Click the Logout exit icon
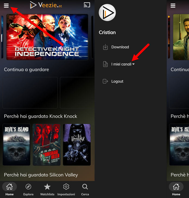189x198 pixels. click(x=105, y=81)
